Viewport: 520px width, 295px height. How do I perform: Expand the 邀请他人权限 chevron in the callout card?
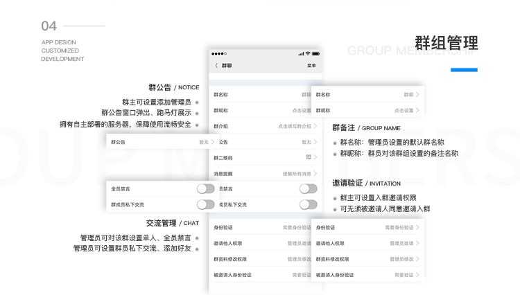pyautogui.click(x=417, y=243)
